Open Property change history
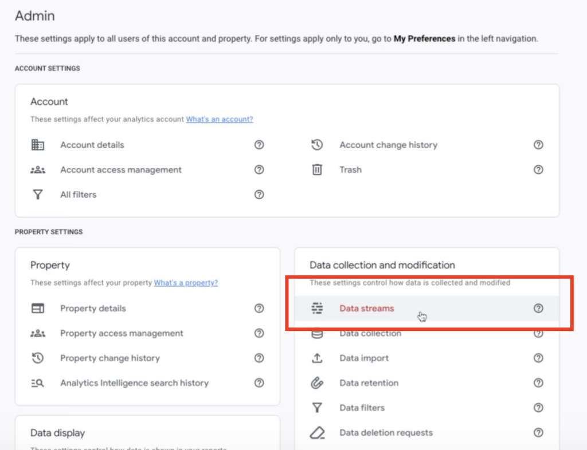This screenshot has height=450, width=587. [x=110, y=358]
